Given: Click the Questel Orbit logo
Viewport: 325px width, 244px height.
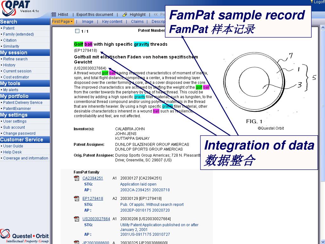Looking at the screenshot, I should pos(24,236).
